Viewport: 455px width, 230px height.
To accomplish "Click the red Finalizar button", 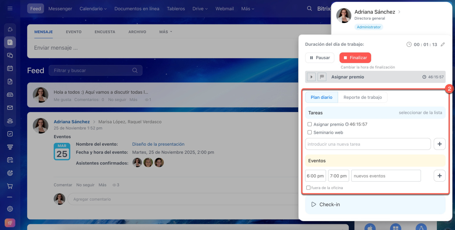I will [x=355, y=58].
